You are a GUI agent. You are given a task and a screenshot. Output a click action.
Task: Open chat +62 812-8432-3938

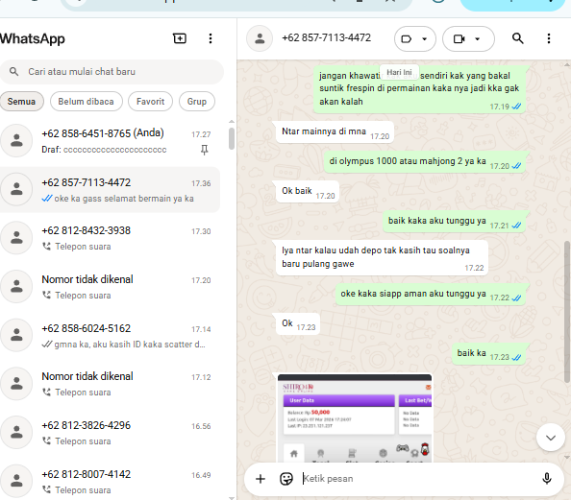(110, 238)
